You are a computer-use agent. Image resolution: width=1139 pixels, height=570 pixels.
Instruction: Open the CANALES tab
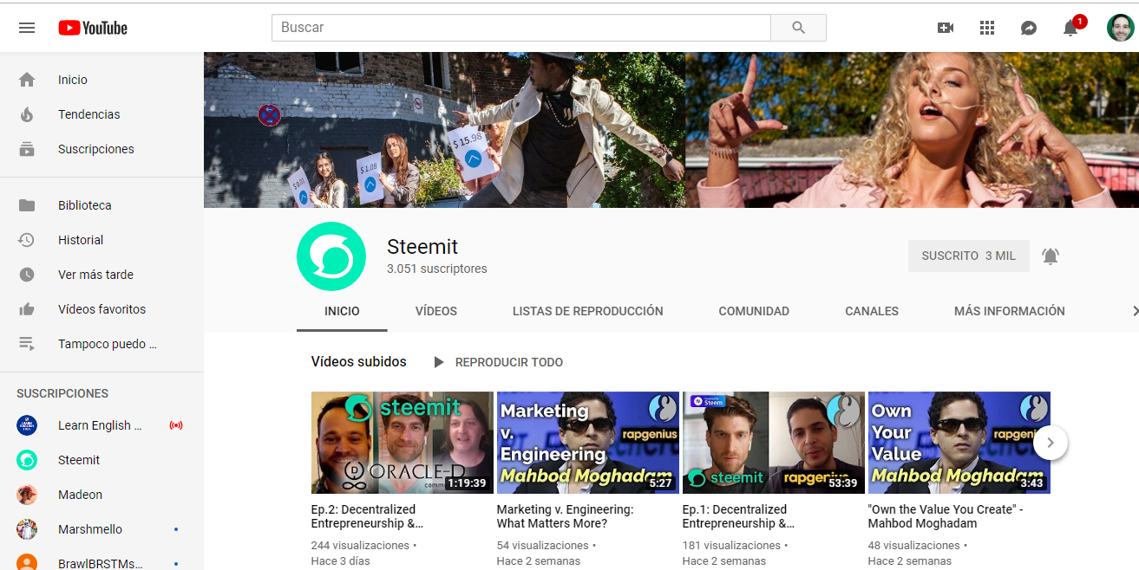(872, 311)
